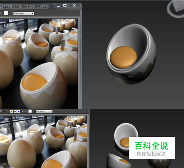Toggle the blue channel in lower image viewer
Viewport: 184px width, 168px height.
[18, 111]
